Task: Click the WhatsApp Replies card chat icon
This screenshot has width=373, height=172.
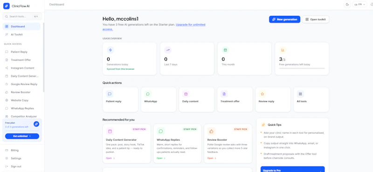Action: pos(161,131)
